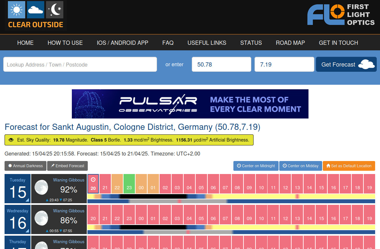Click the latitude field showing 50.78
The height and width of the screenshot is (249, 380).
(x=221, y=64)
